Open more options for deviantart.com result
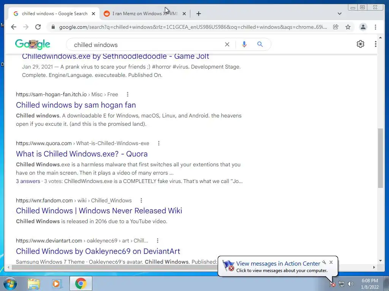The image size is (389, 291). [158, 241]
